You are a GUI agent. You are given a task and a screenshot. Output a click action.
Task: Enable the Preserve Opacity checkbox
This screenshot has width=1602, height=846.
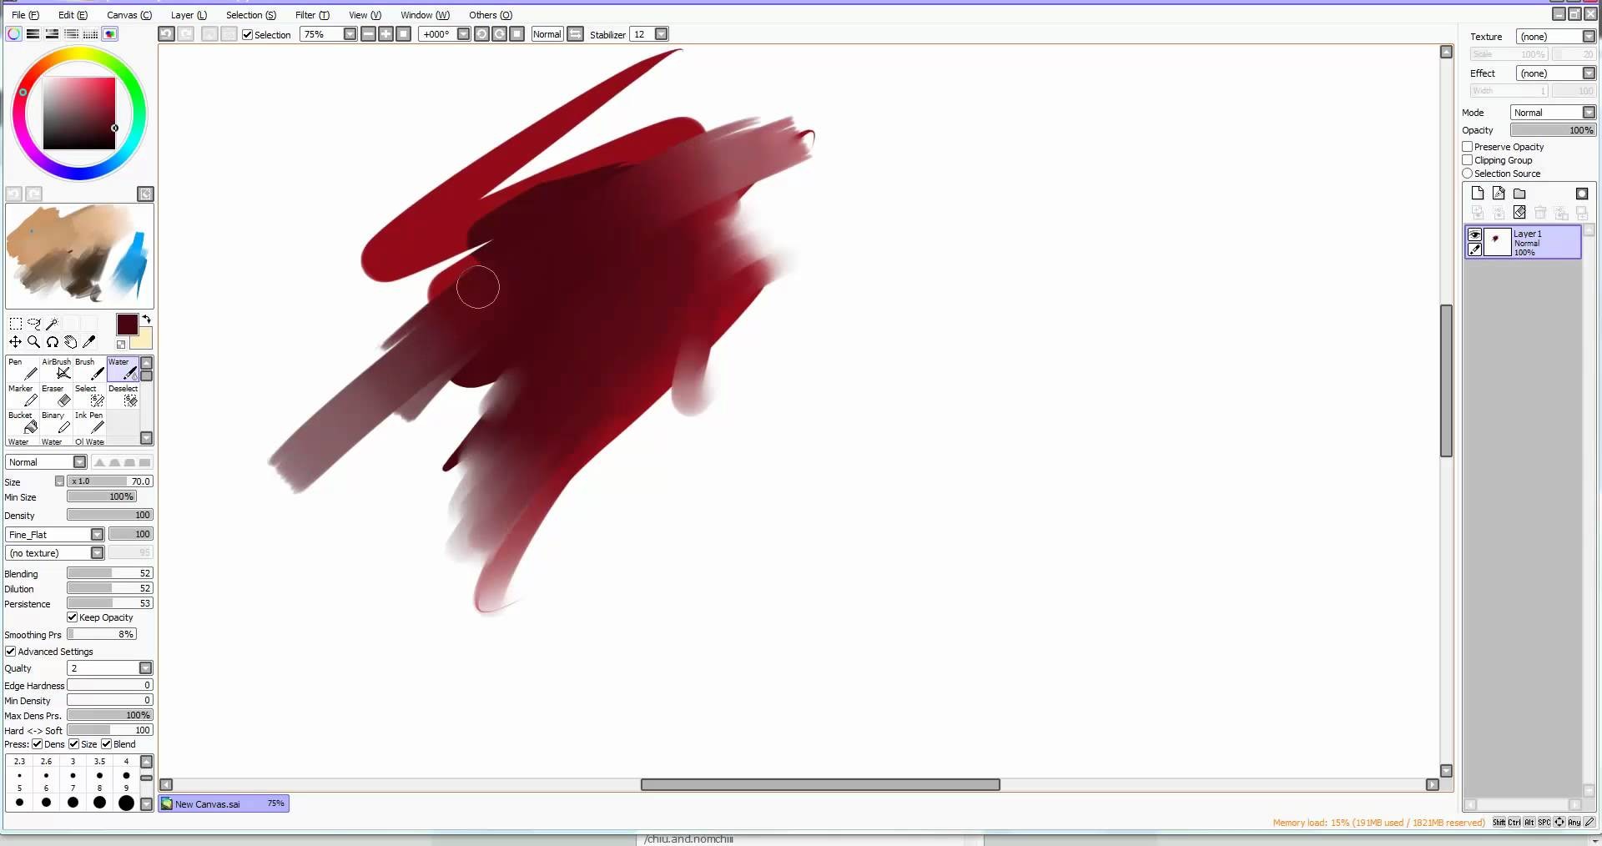(x=1468, y=146)
